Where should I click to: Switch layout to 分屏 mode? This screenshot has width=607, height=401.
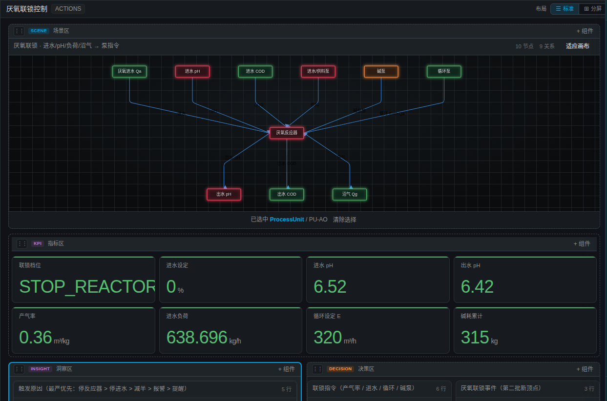[x=592, y=9]
